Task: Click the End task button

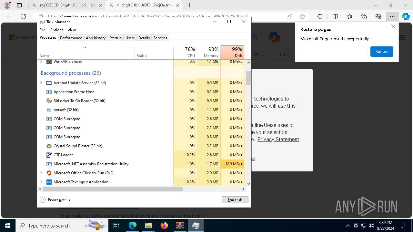Action: coord(235,200)
